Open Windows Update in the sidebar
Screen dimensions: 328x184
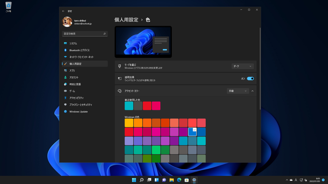pos(78,112)
